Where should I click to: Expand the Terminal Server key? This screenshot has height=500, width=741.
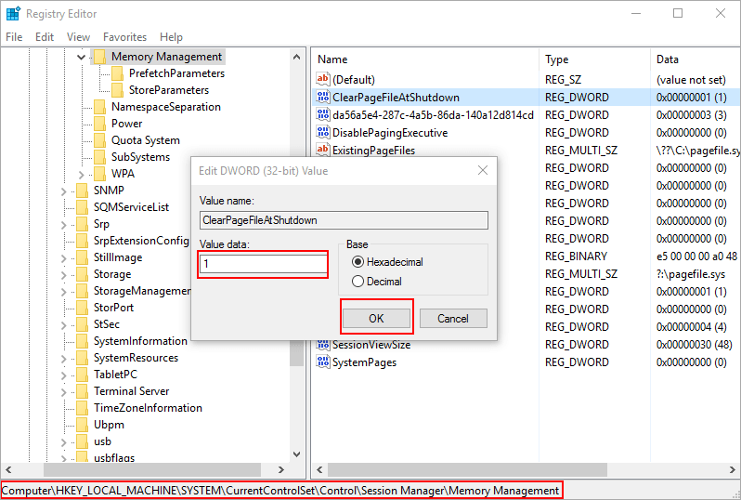[x=64, y=392]
